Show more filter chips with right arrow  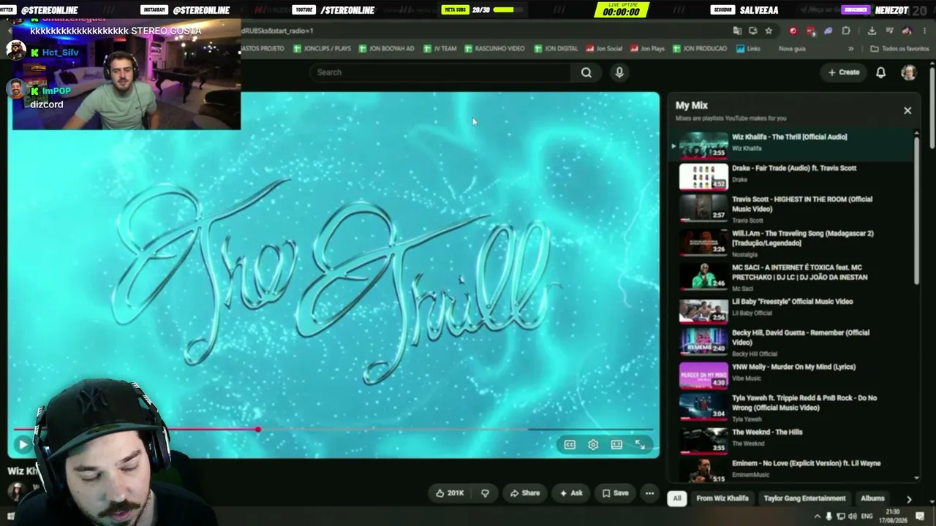[x=909, y=499]
